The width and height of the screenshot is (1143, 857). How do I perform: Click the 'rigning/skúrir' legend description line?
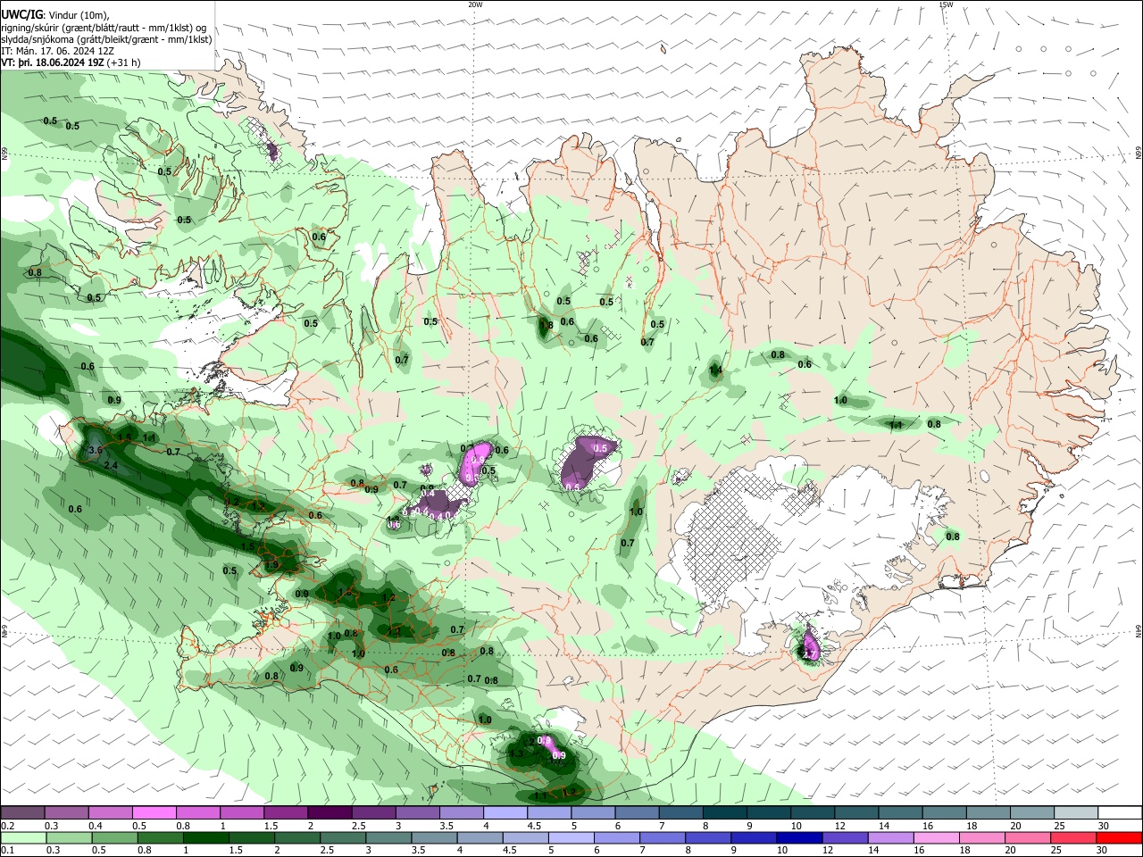104,28
